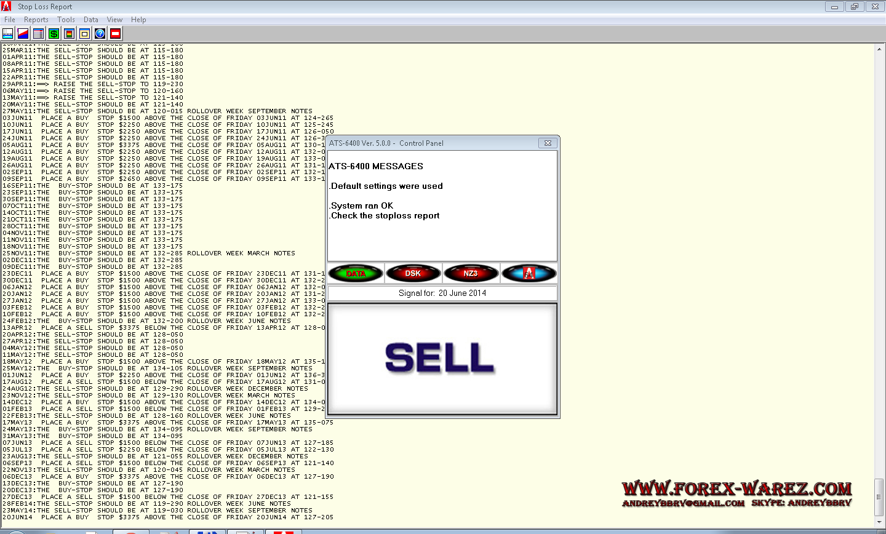This screenshot has width=886, height=534.
Task: Click the green dollar sign icon
Action: (54, 34)
